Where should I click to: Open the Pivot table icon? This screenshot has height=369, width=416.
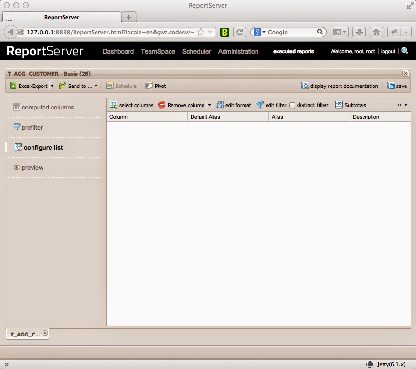149,86
